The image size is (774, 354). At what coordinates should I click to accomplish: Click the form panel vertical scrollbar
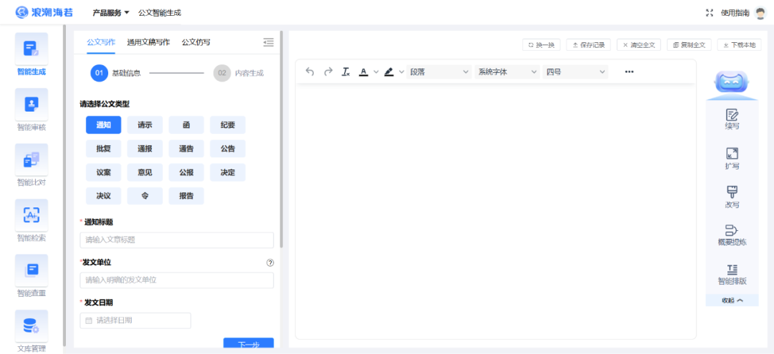click(x=282, y=139)
